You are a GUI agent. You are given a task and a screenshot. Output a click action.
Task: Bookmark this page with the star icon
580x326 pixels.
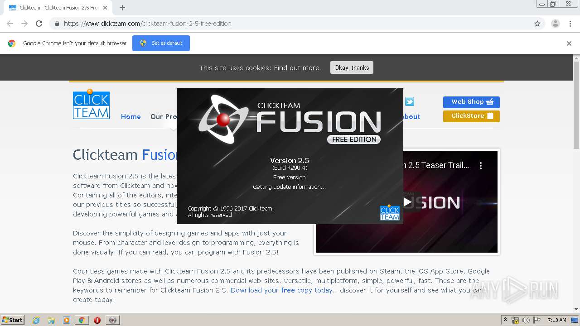(x=537, y=24)
